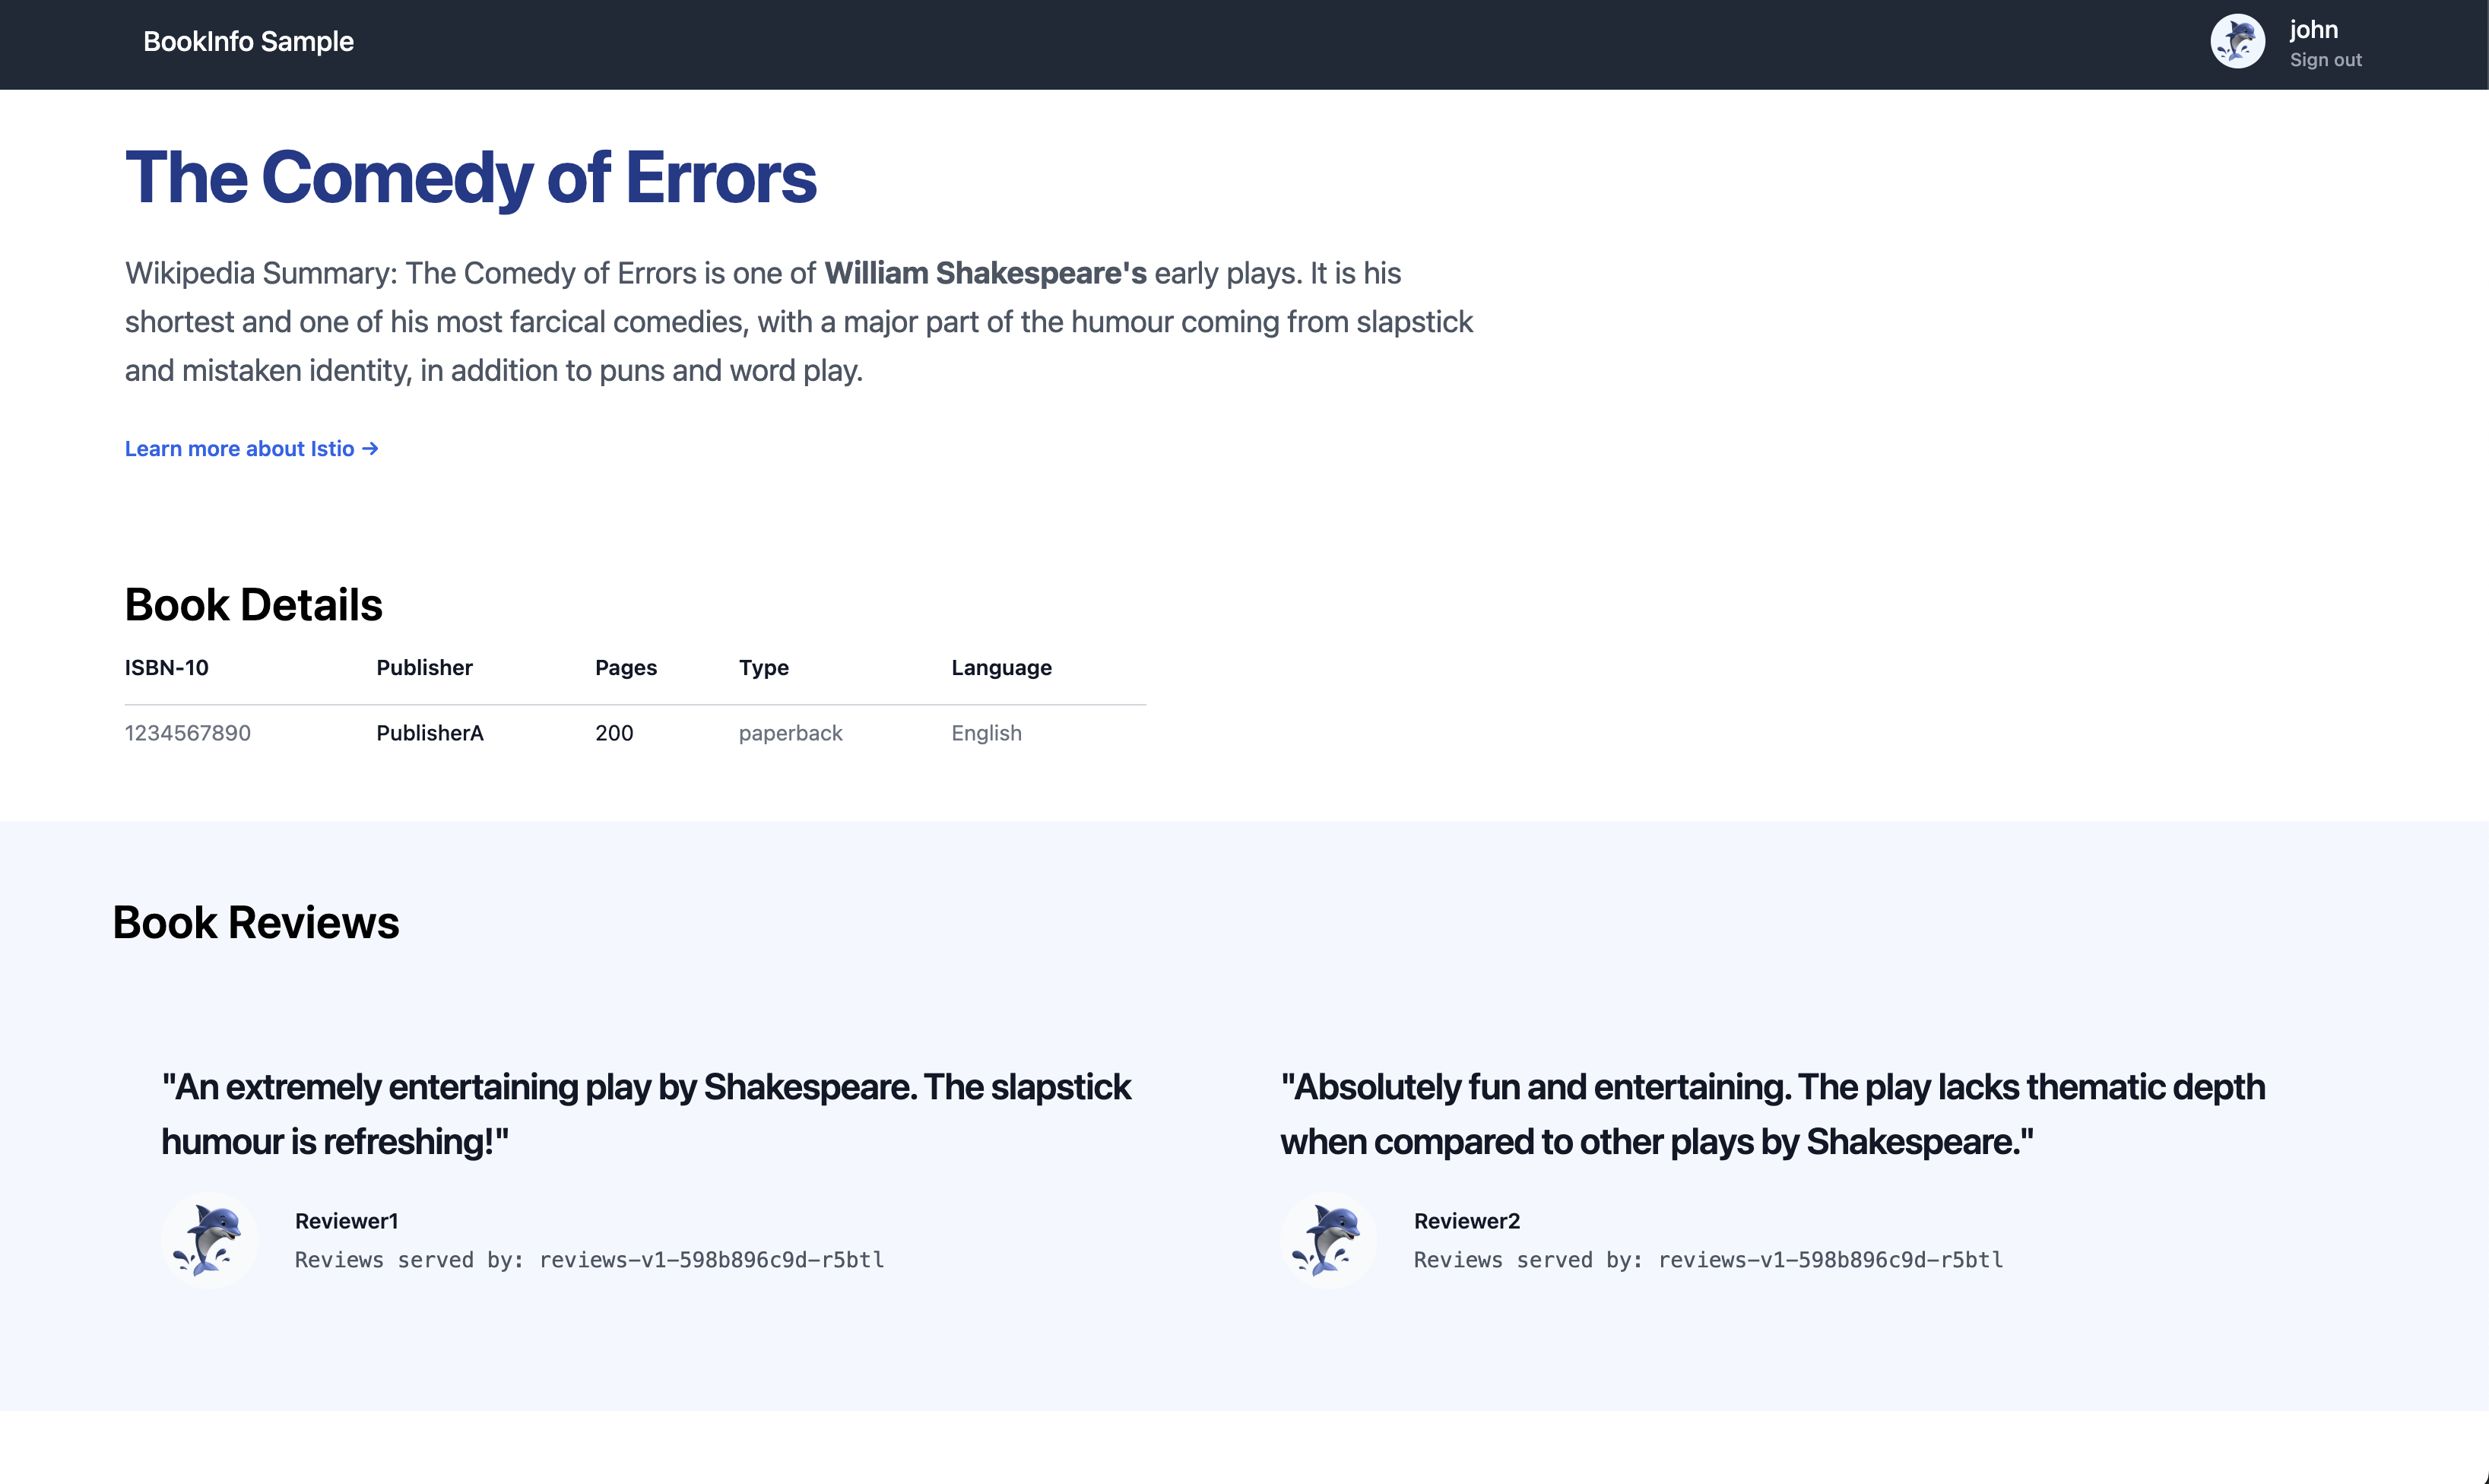Click Reviews served by text under Reviewer1
2489x1484 pixels.
click(590, 1260)
